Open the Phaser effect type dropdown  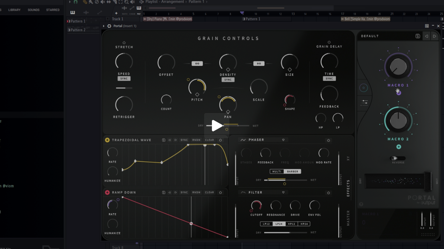pyautogui.click(x=283, y=140)
